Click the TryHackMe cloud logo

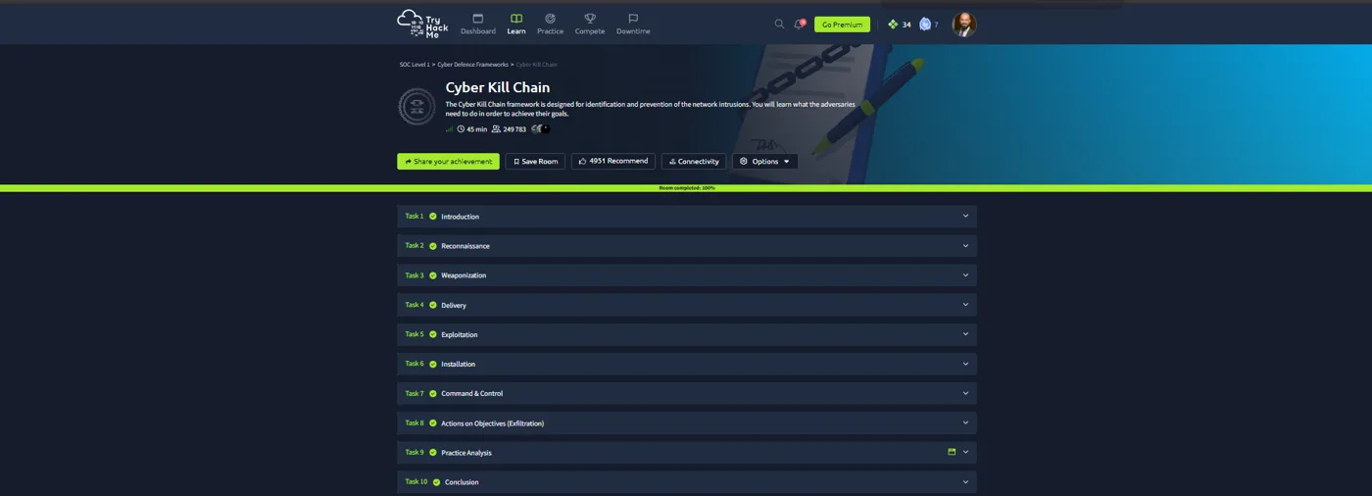click(423, 23)
